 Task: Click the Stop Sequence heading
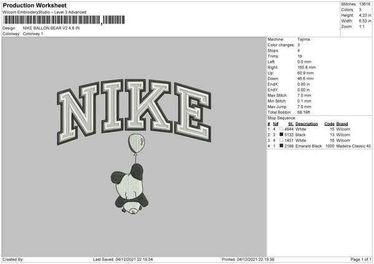(282, 118)
